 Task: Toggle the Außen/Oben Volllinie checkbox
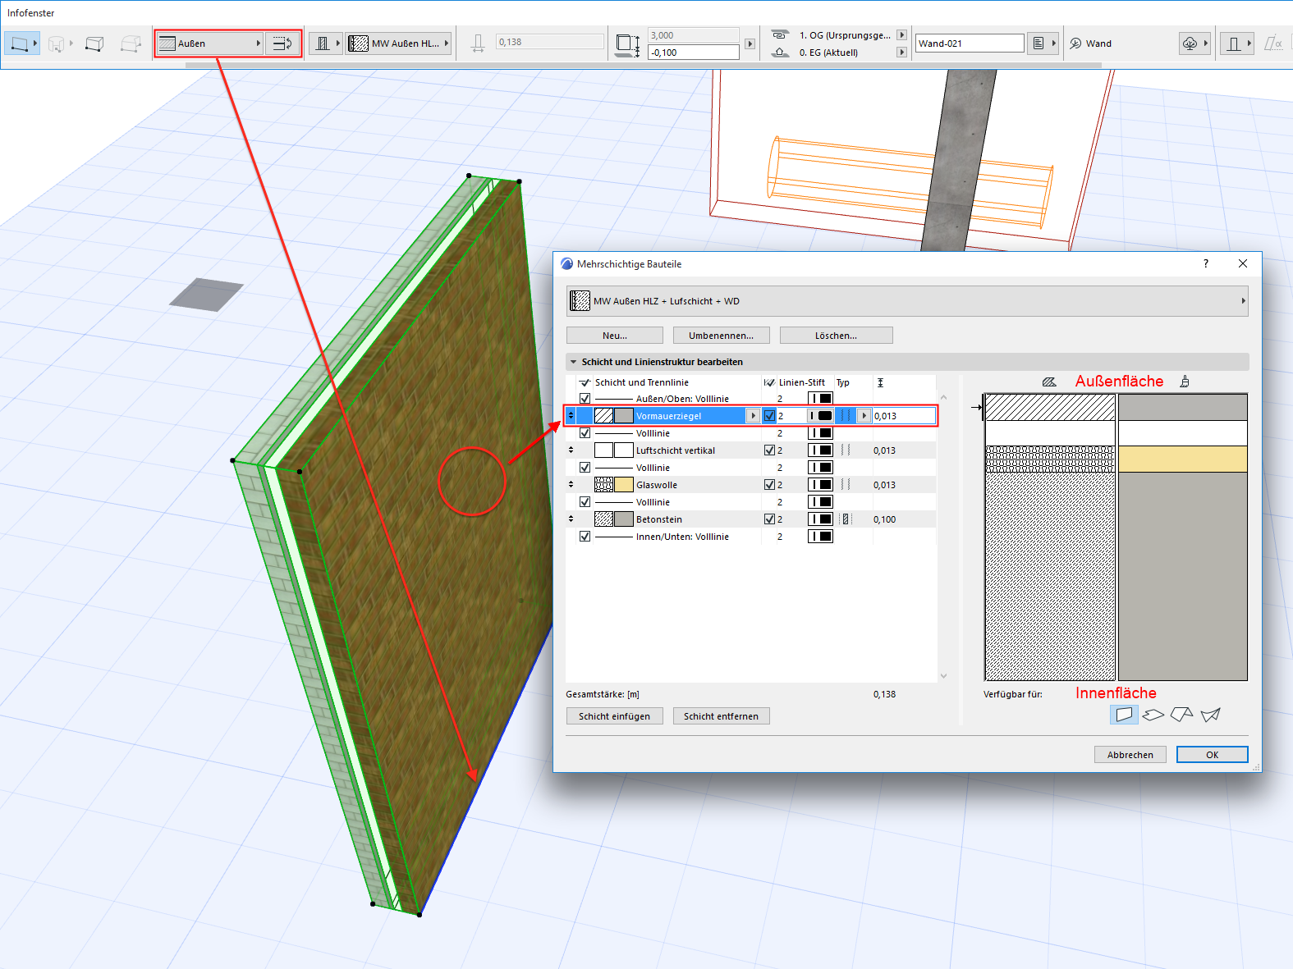(x=585, y=399)
